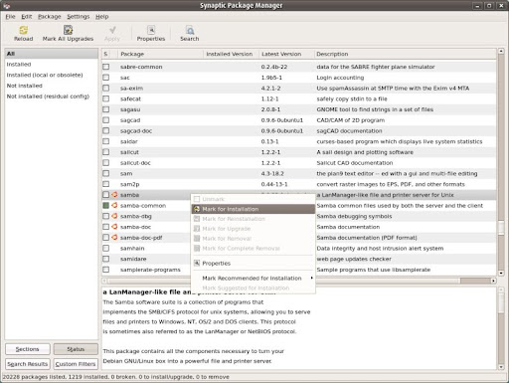Click the Search Results button
This screenshot has width=509, height=383.
pyautogui.click(x=28, y=364)
